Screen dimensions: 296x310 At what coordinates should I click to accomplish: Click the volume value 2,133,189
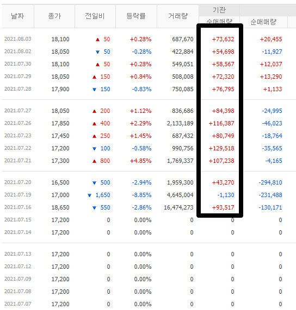pyautogui.click(x=180, y=123)
